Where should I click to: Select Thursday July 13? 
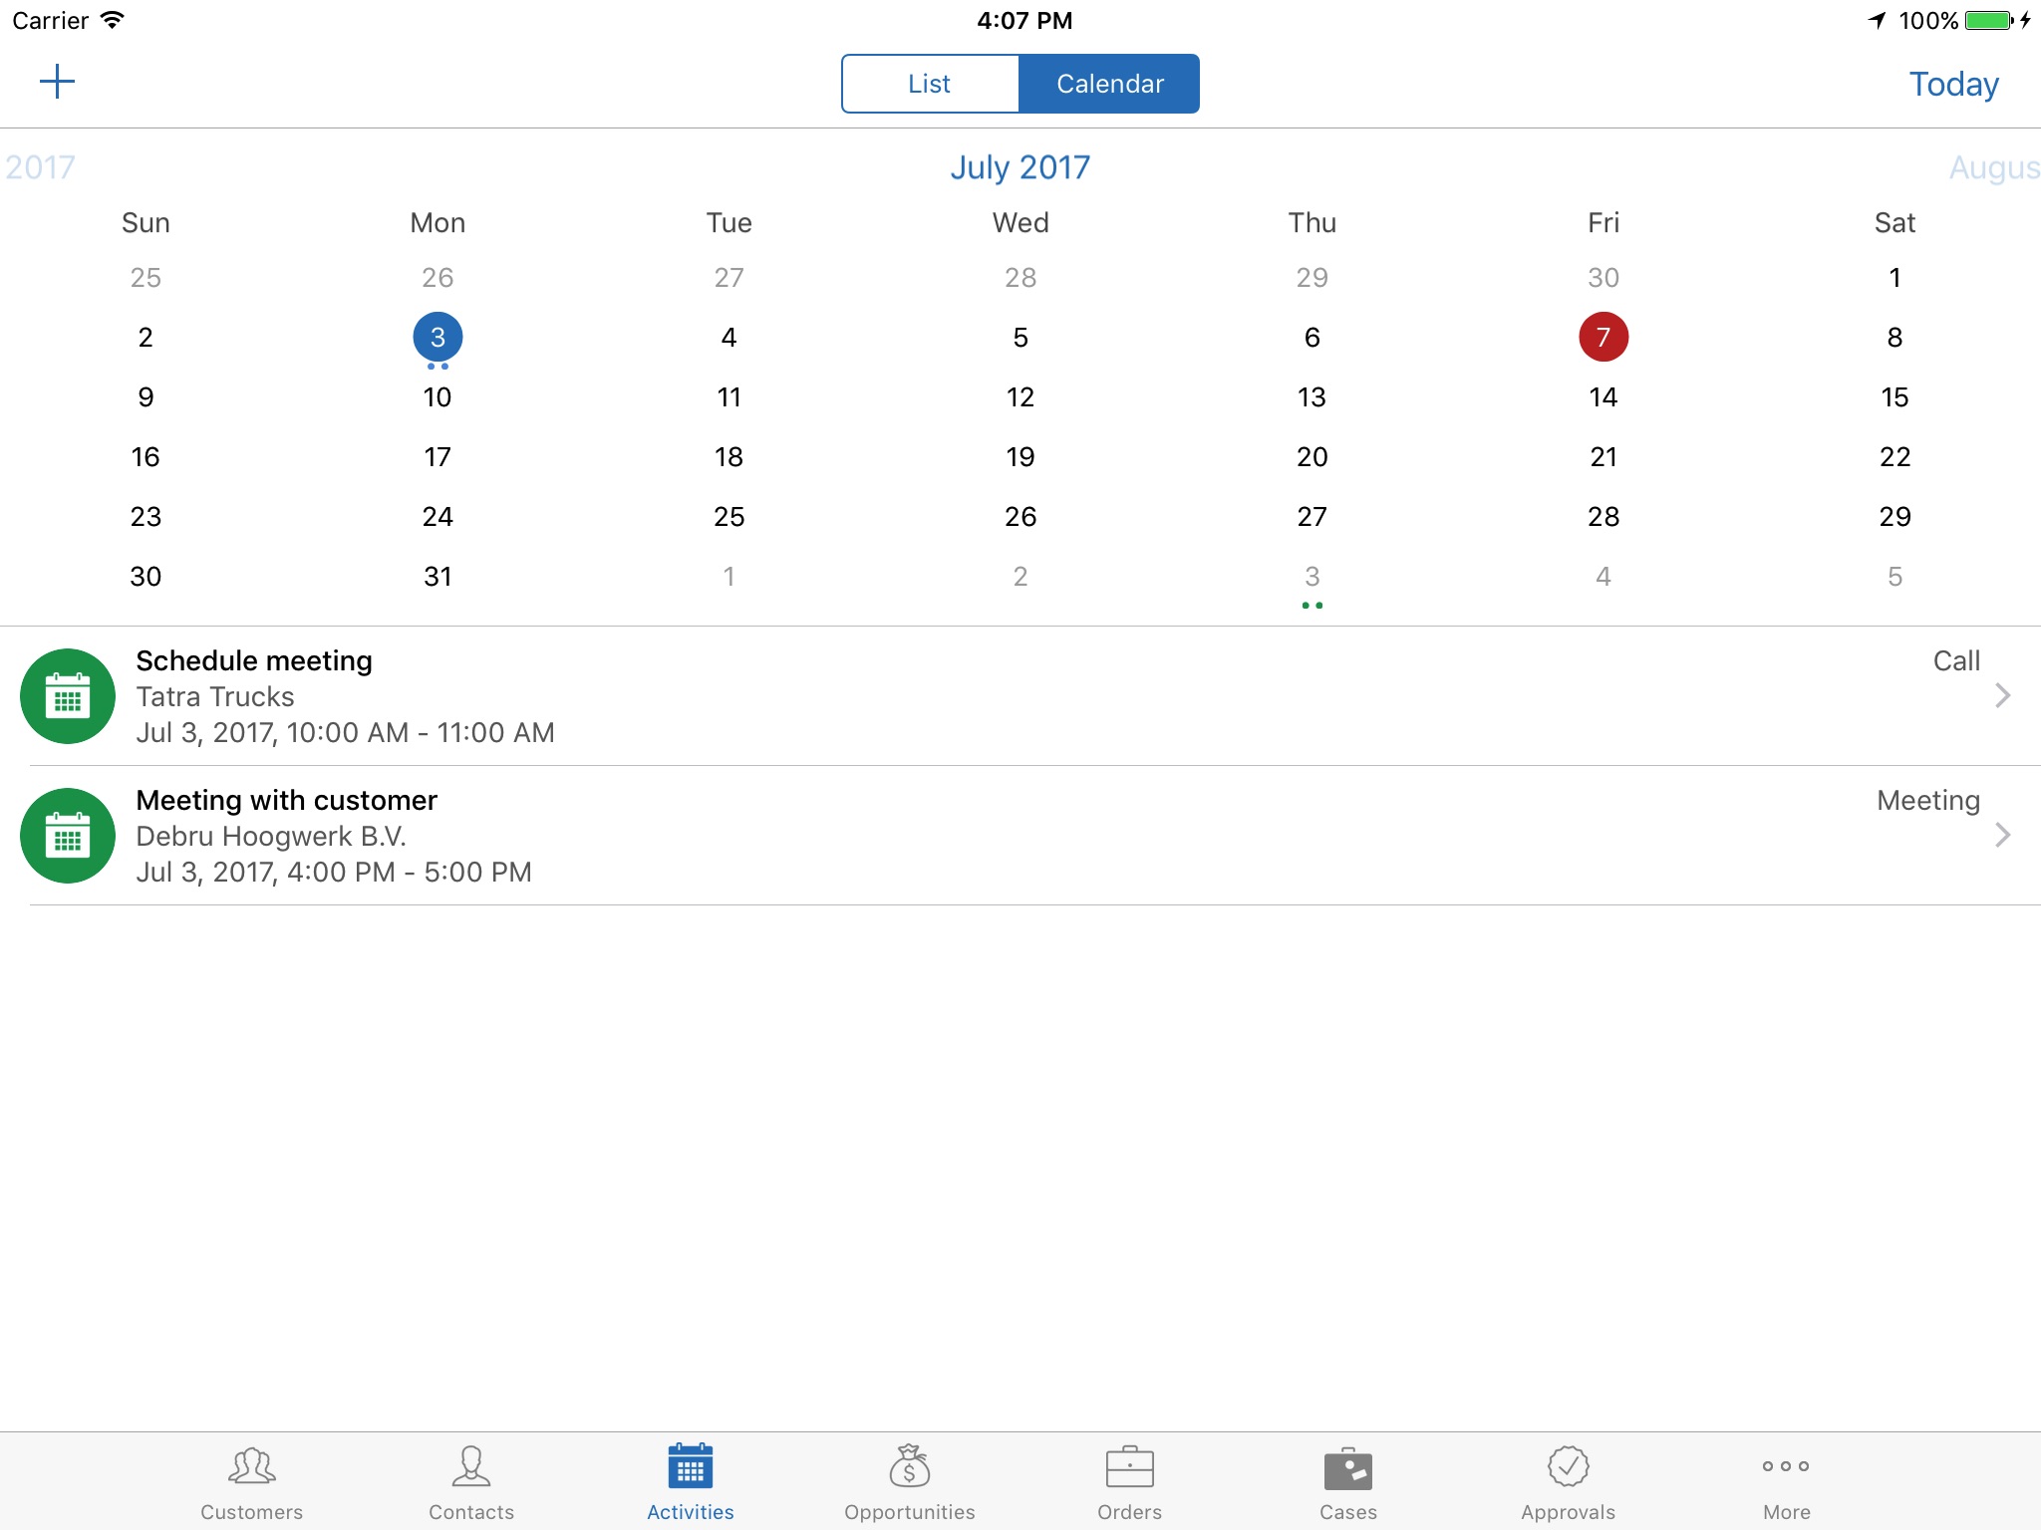(x=1312, y=397)
